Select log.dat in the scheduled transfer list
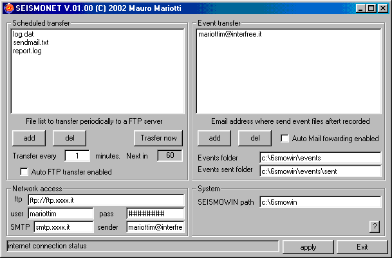The width and height of the screenshot is (392, 258). (x=23, y=34)
